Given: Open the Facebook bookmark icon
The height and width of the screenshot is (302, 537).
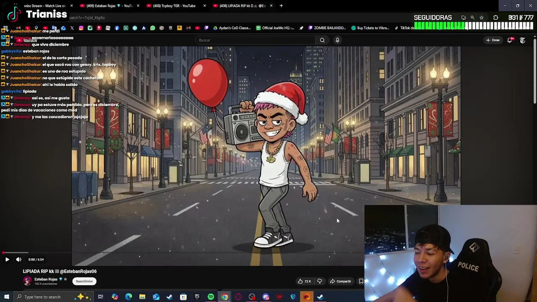Looking at the screenshot, I should coord(117,28).
